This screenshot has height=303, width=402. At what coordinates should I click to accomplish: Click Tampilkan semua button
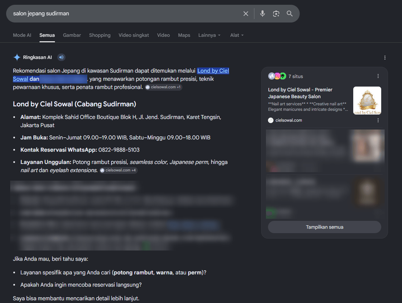(325, 227)
